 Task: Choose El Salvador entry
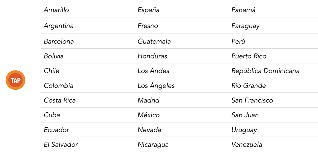coord(61,145)
